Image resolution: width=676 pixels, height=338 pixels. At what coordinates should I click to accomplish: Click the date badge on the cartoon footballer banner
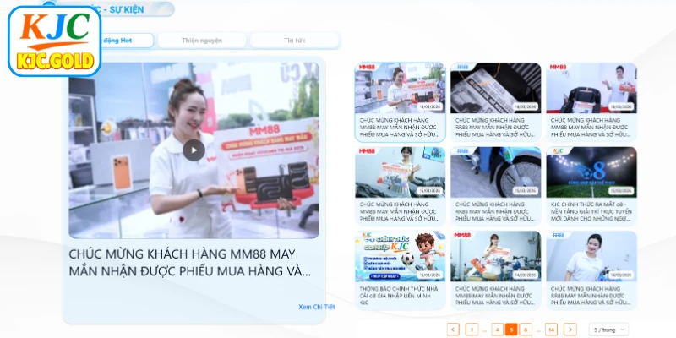click(430, 275)
